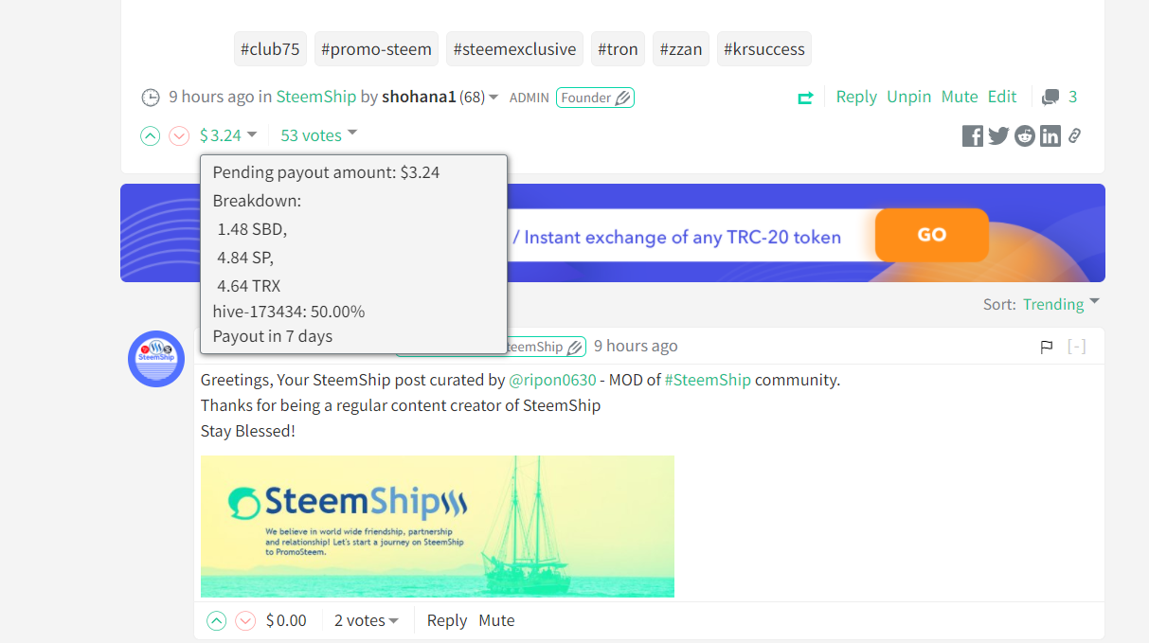Open the SteemShip community link in post byline

click(x=316, y=97)
